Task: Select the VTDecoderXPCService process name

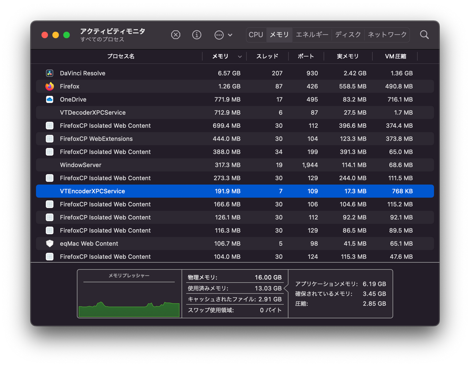Action: pyautogui.click(x=93, y=113)
